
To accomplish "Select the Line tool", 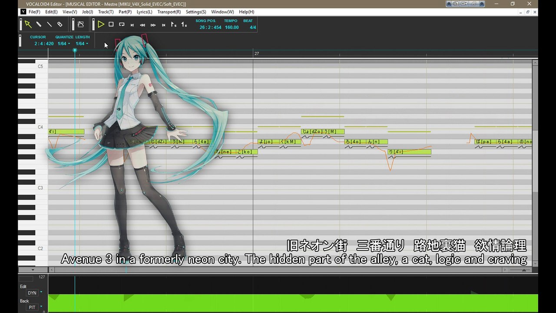I will click(x=49, y=24).
